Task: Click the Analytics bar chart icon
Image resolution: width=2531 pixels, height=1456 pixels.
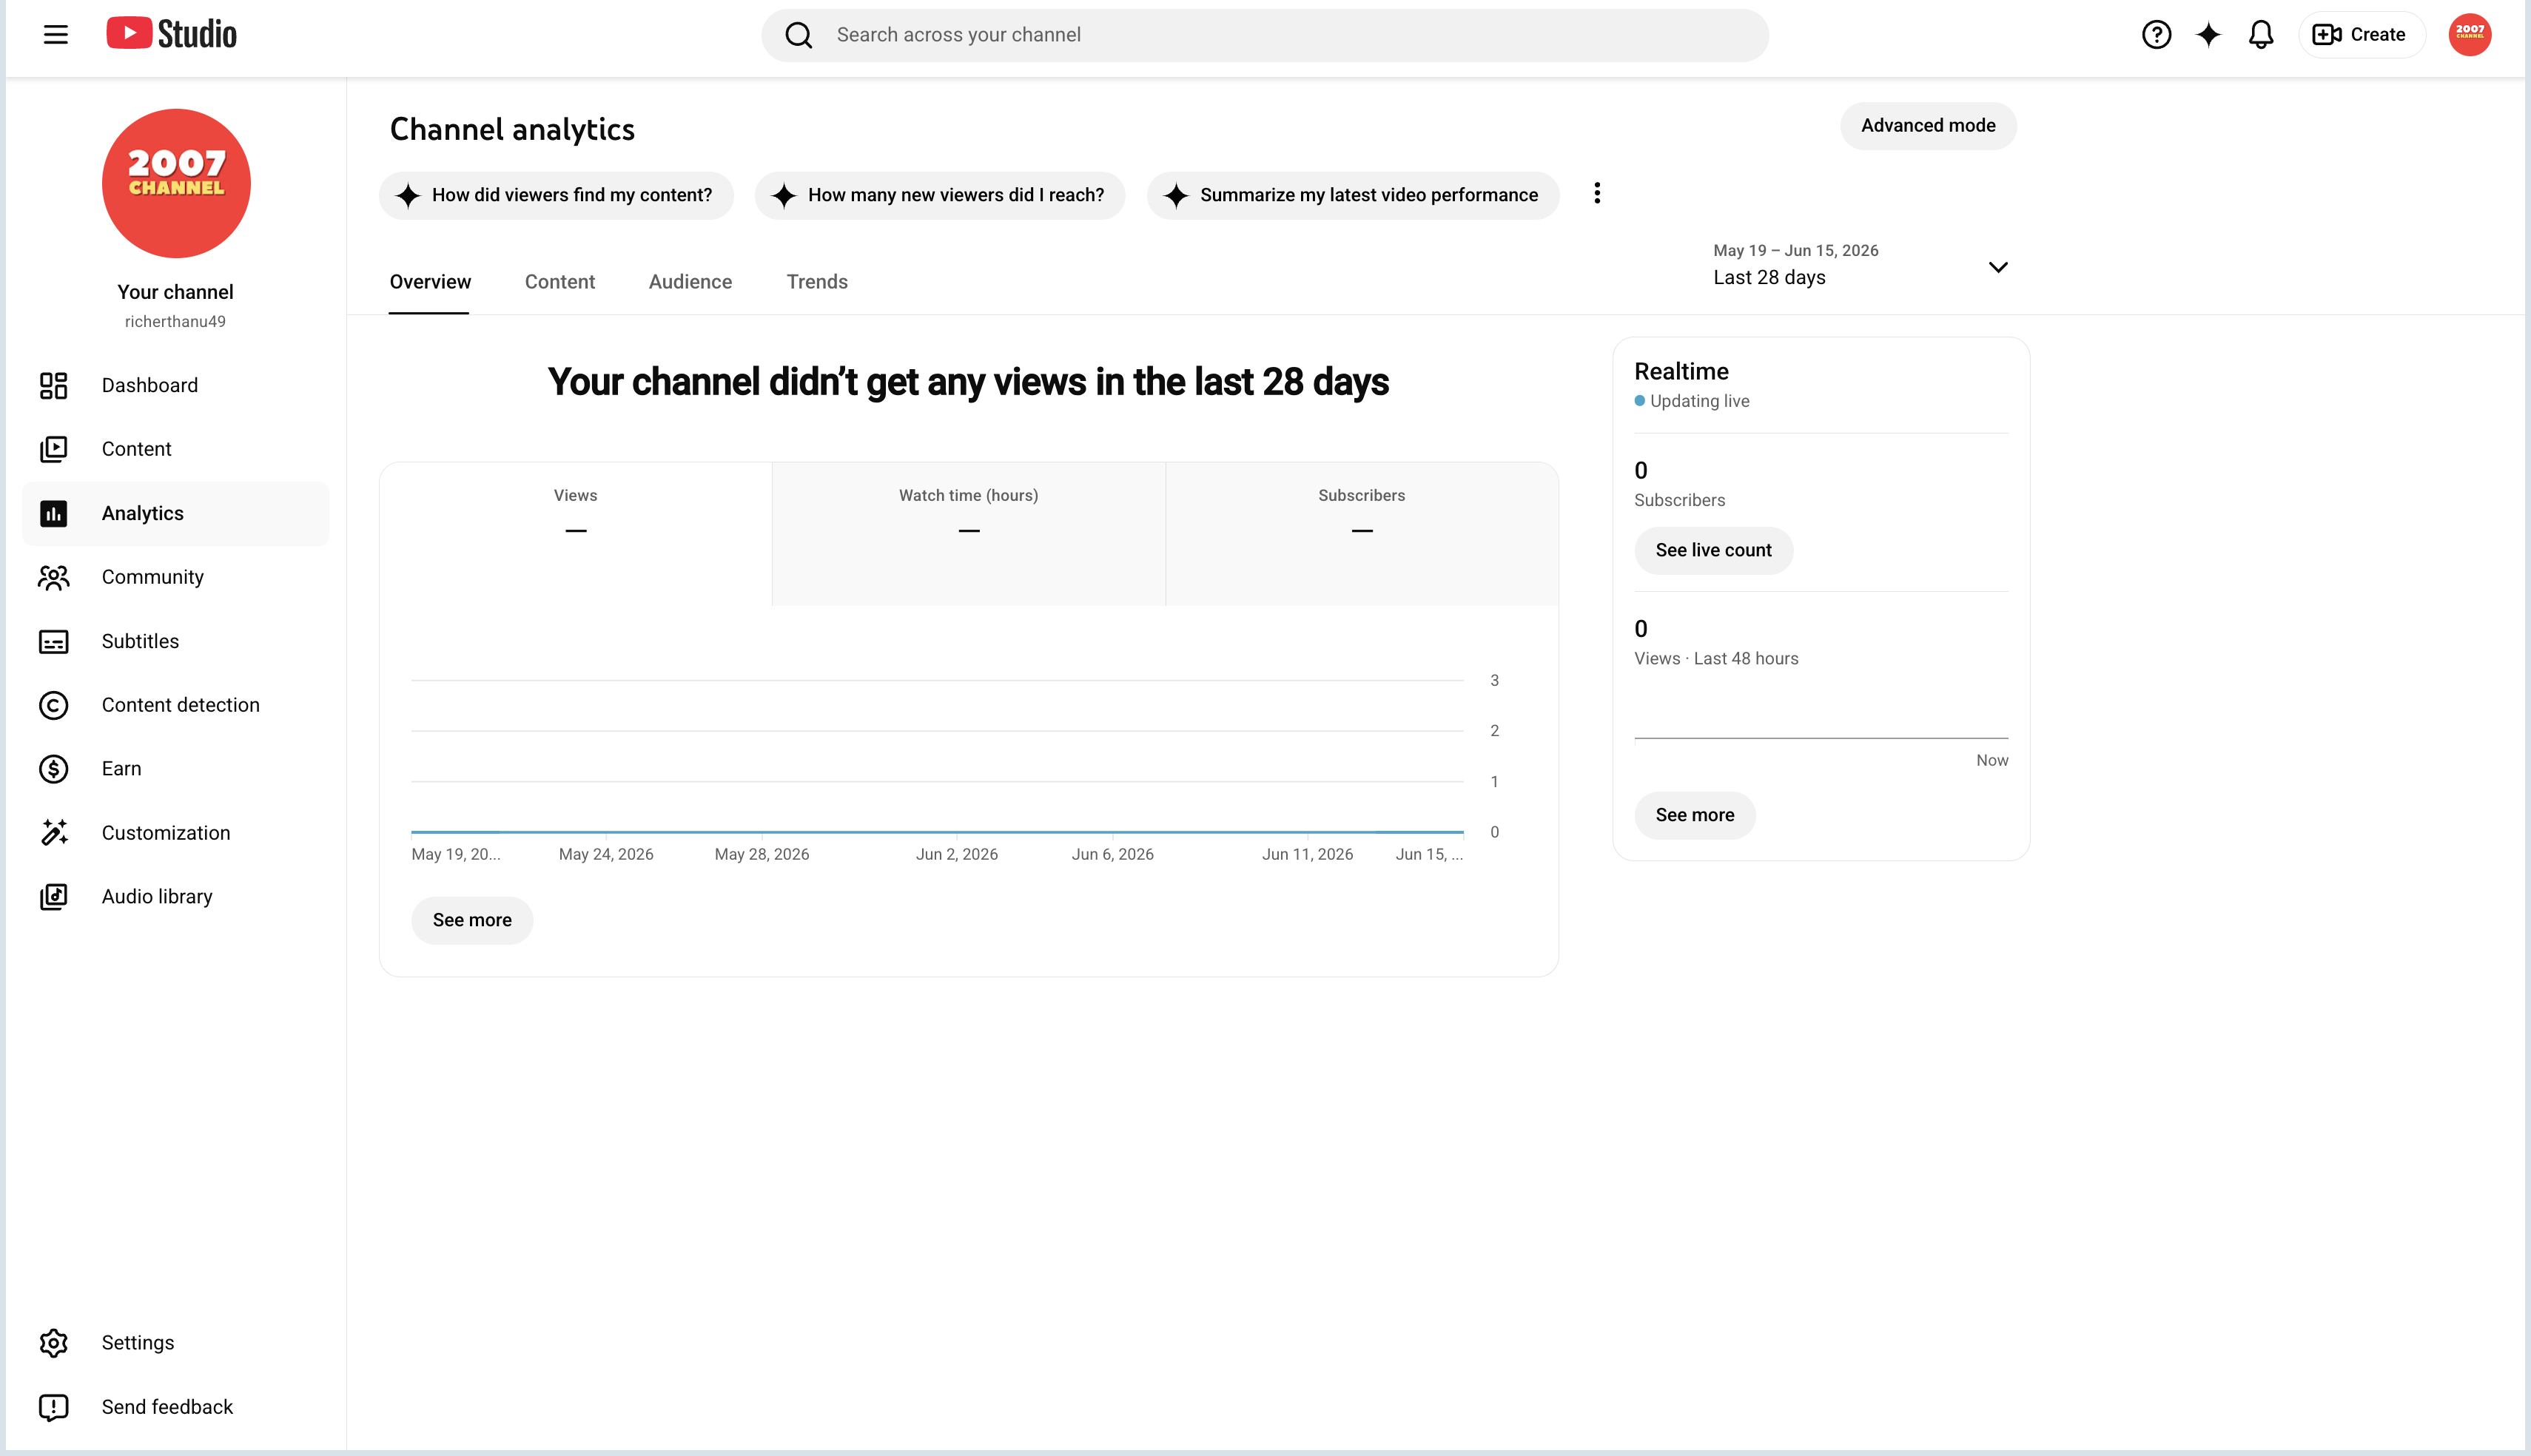Action: click(54, 513)
